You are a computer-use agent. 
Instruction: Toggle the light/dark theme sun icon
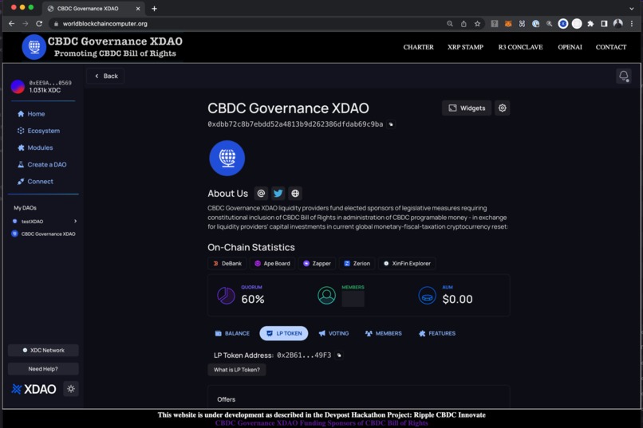coord(71,389)
